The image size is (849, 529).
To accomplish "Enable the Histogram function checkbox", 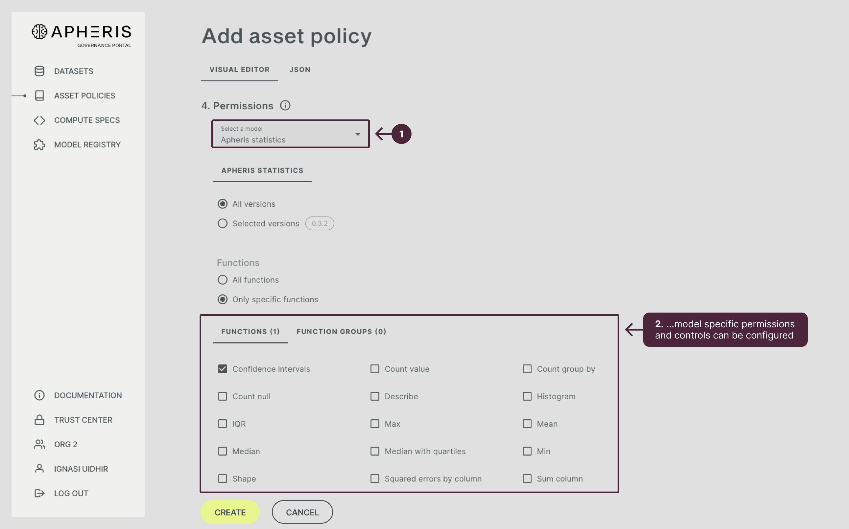I will (527, 396).
